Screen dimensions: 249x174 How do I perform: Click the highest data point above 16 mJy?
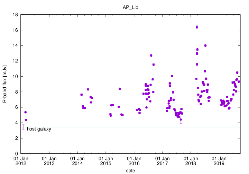click(197, 27)
